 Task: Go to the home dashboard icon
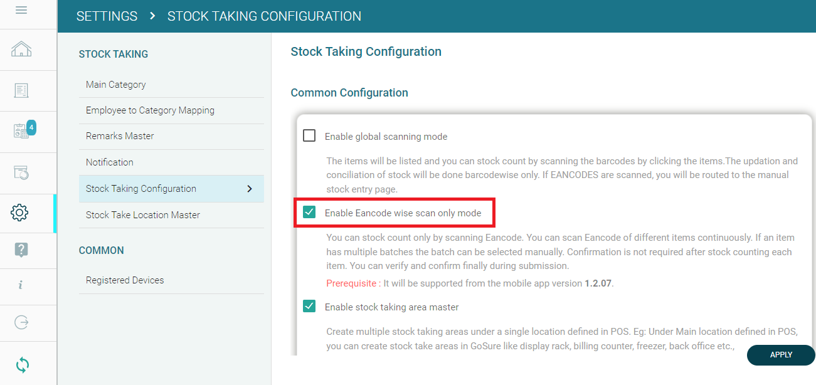[x=21, y=50]
